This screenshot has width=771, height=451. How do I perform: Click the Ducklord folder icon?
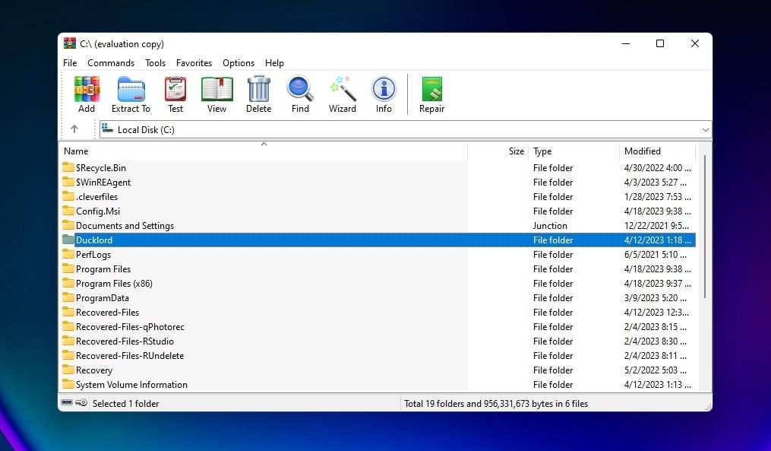point(68,240)
